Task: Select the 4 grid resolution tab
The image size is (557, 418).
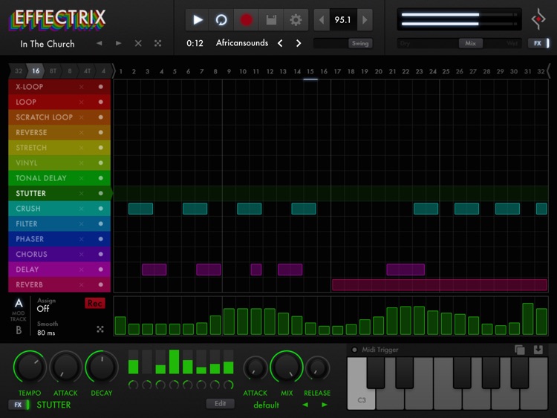Action: tap(103, 71)
